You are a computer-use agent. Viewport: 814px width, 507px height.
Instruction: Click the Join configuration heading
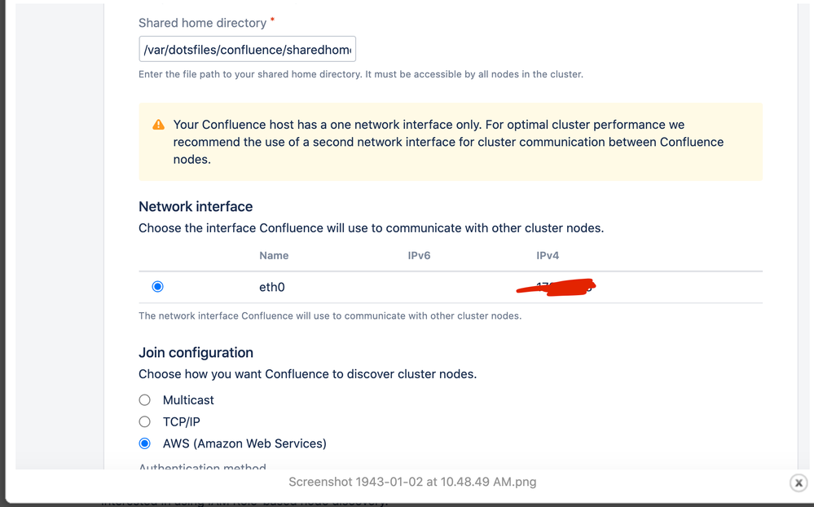(196, 353)
